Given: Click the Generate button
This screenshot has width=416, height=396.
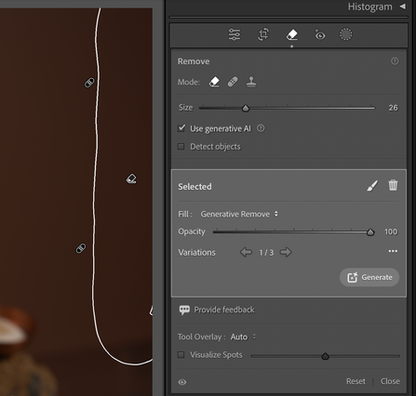Looking at the screenshot, I should [x=369, y=277].
